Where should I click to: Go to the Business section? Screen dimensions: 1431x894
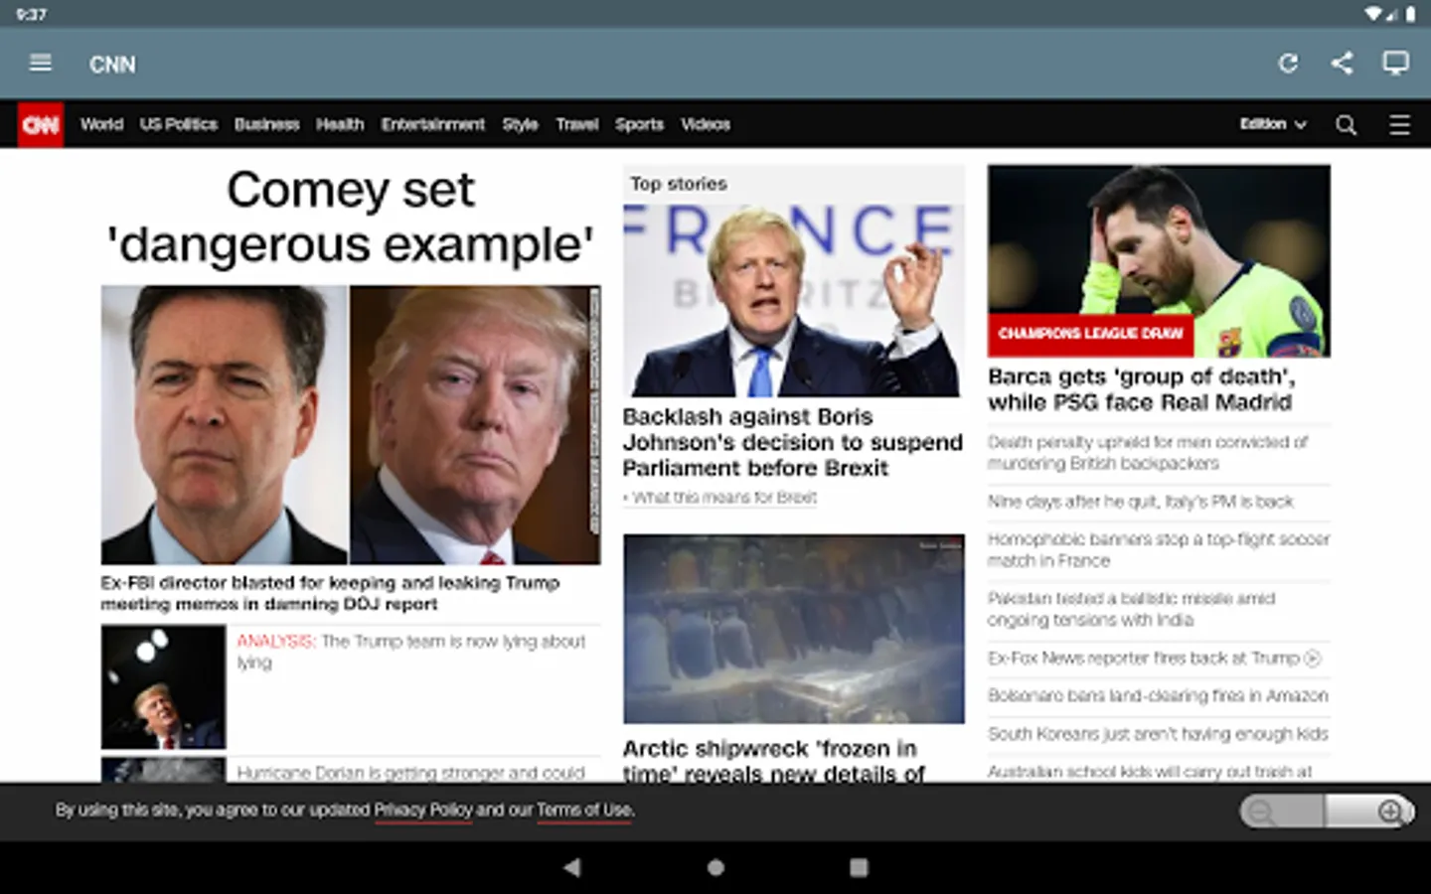(x=266, y=124)
